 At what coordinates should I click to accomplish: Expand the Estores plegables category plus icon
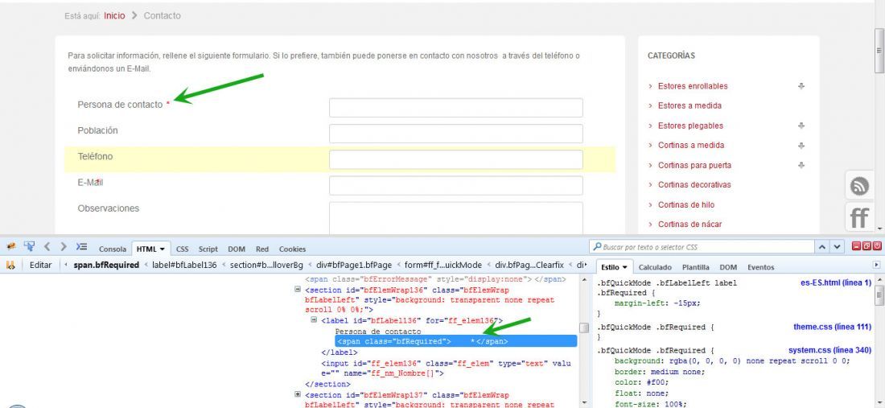pos(801,126)
